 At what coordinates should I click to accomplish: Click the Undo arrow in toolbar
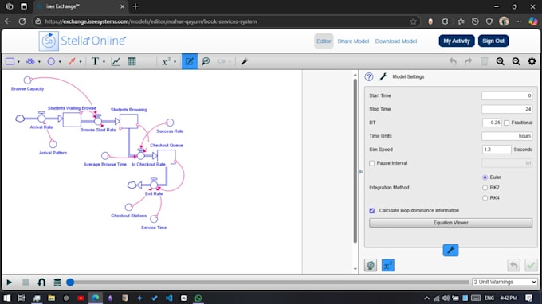[x=453, y=61]
